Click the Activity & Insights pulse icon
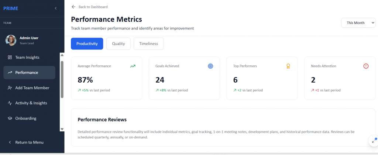The height and width of the screenshot is (155, 378). pos(10,103)
